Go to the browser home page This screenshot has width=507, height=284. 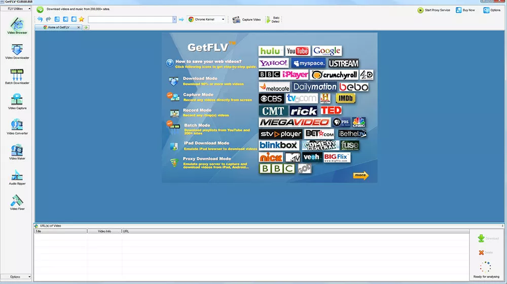coord(74,19)
